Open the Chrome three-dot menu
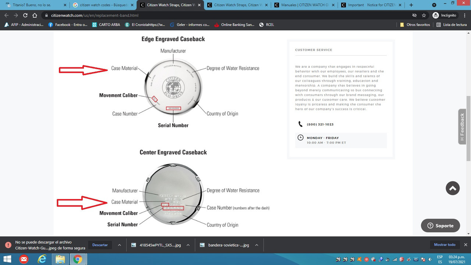This screenshot has width=471, height=265. [465, 15]
